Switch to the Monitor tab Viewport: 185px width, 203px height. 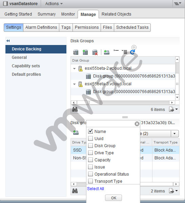pos(68,14)
